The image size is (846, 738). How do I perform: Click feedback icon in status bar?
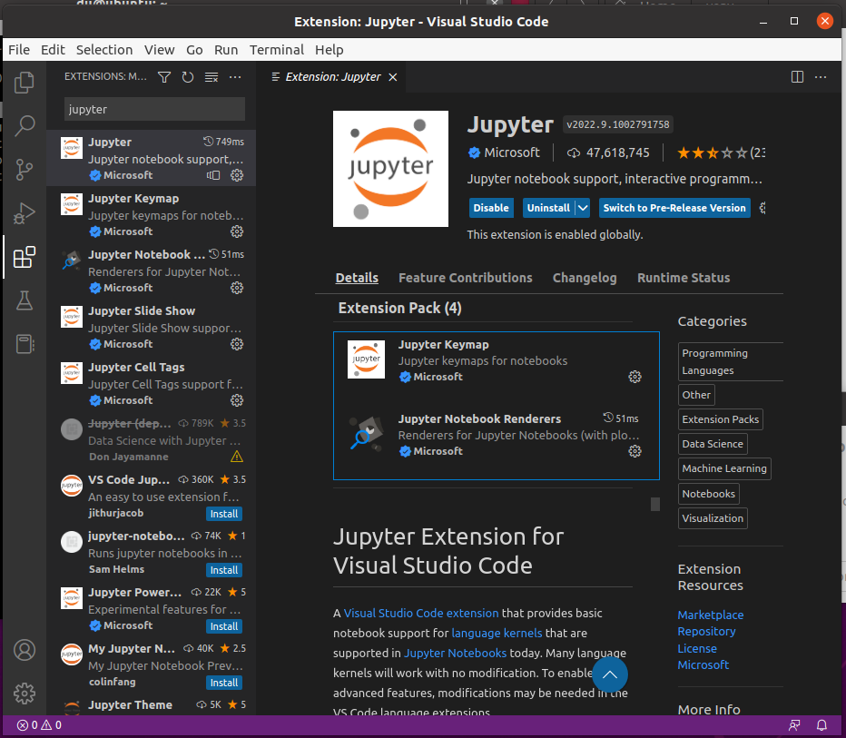coord(795,725)
